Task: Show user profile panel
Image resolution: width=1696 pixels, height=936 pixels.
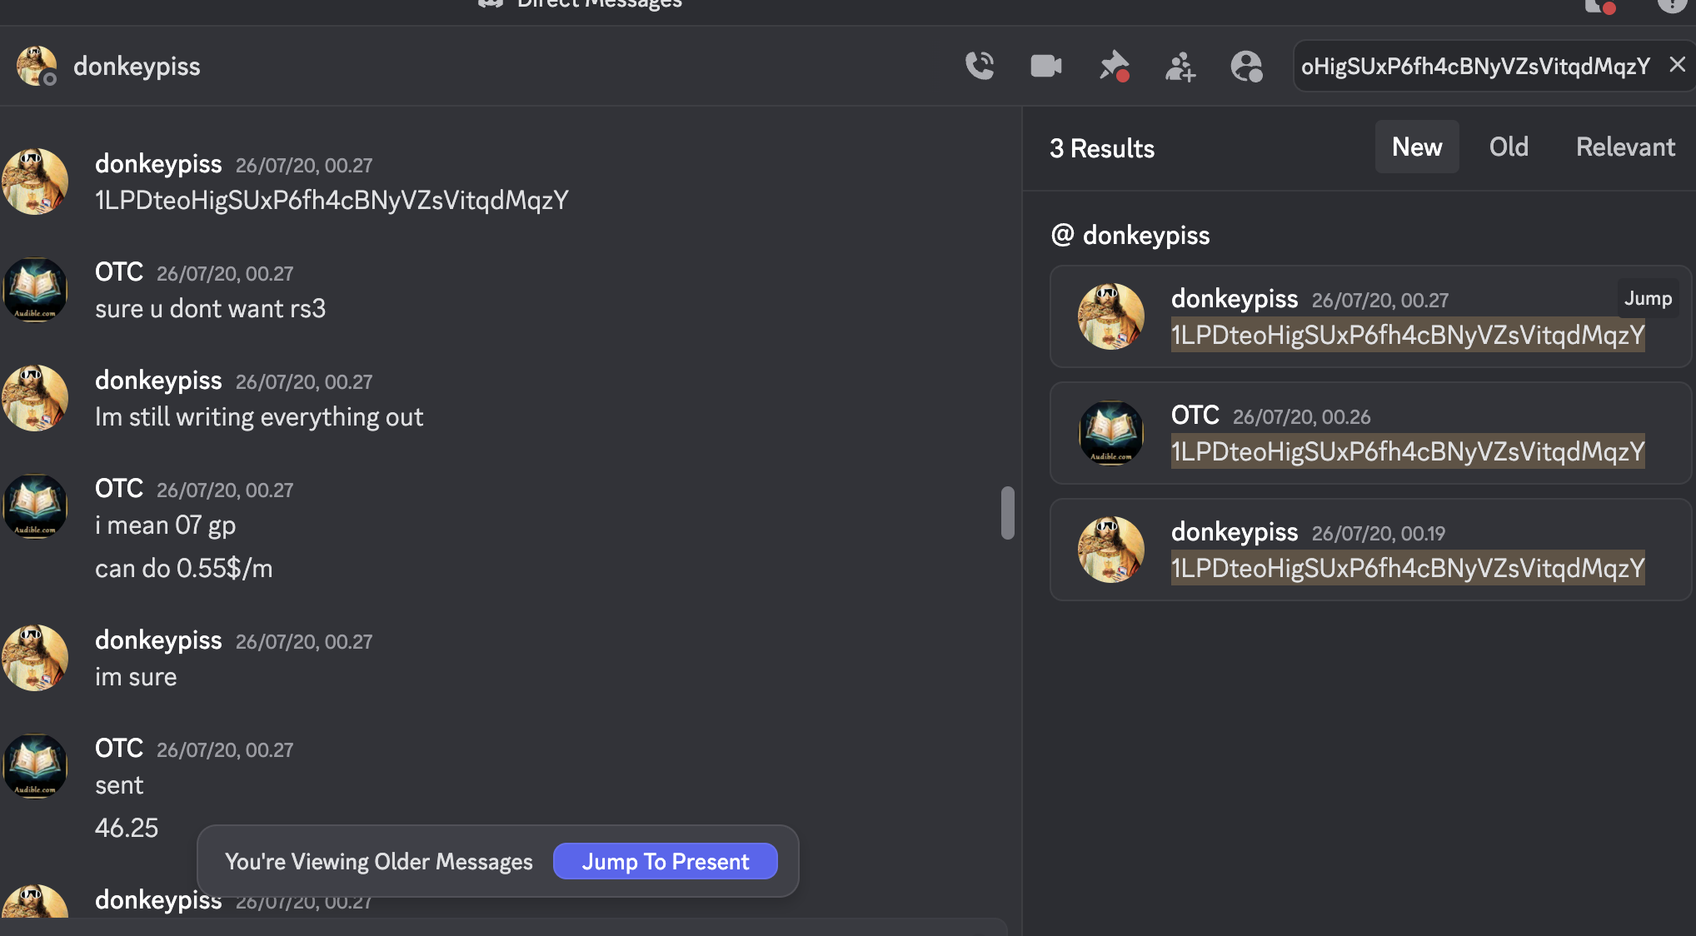Action: pyautogui.click(x=1246, y=66)
